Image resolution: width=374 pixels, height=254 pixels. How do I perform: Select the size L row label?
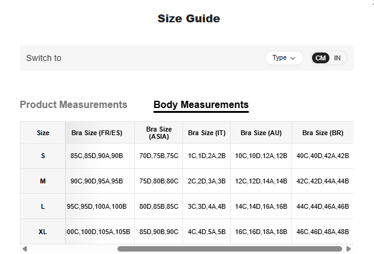(43, 206)
